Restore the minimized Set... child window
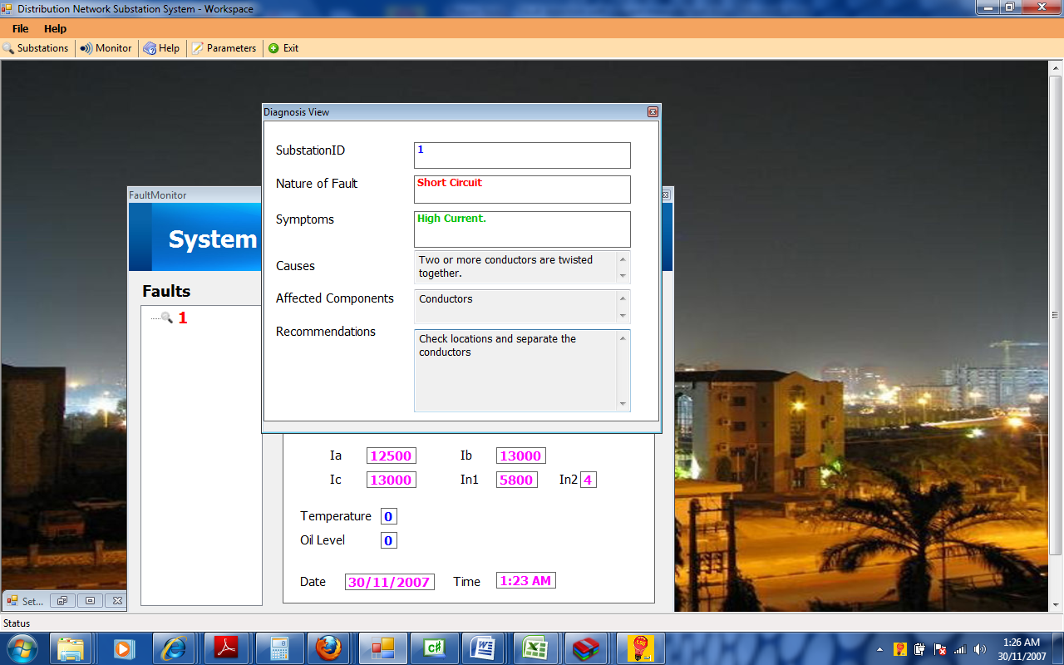Image resolution: width=1064 pixels, height=665 pixels. pyautogui.click(x=62, y=600)
